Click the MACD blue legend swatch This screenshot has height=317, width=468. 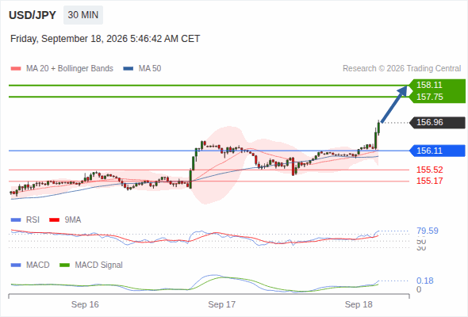pos(16,265)
